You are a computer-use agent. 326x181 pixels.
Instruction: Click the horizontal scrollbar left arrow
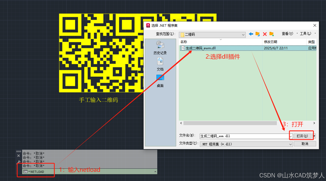pos(181,123)
